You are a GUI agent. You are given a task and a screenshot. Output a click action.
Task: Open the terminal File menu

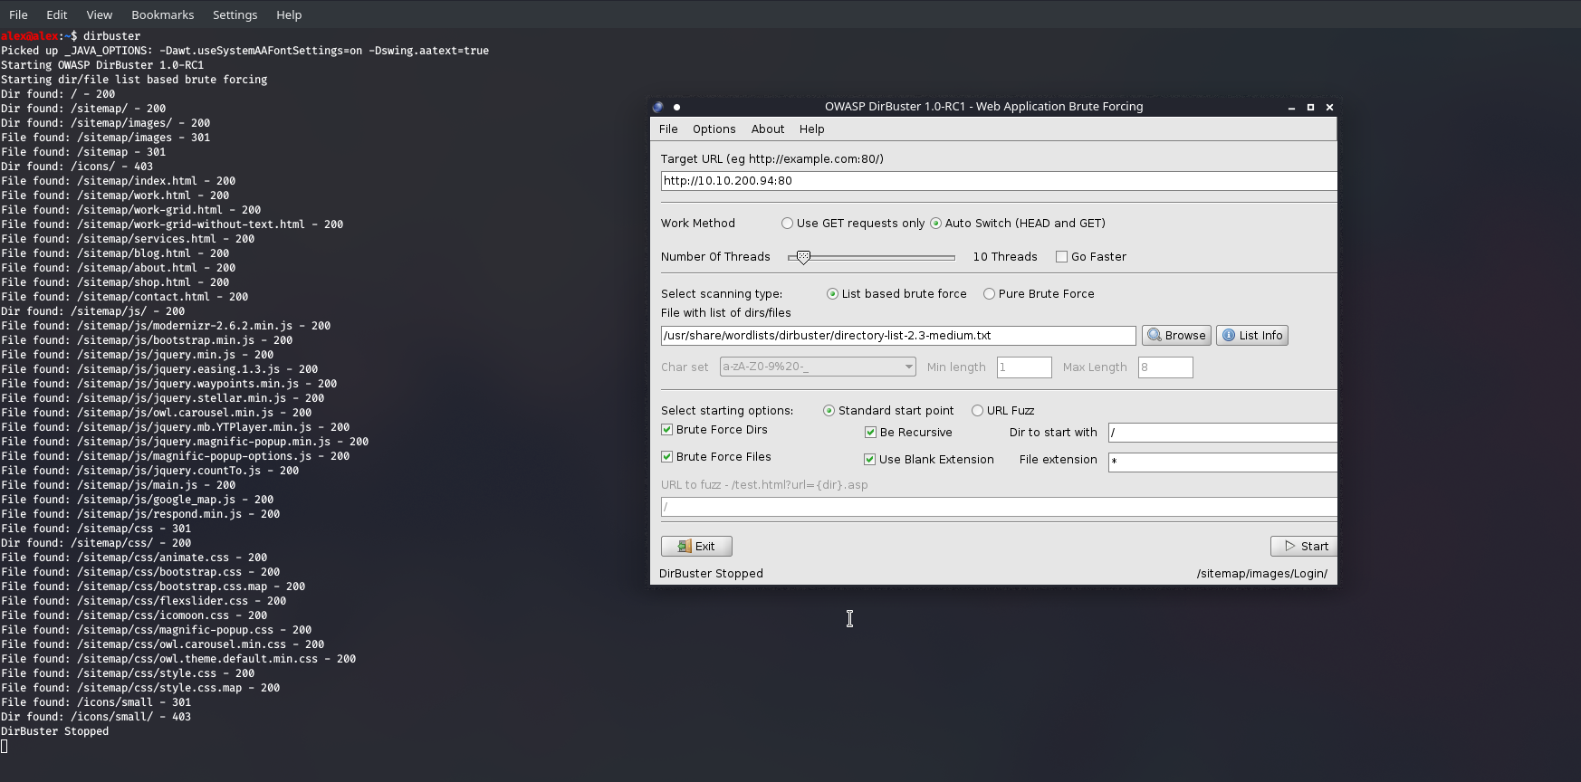click(x=18, y=14)
